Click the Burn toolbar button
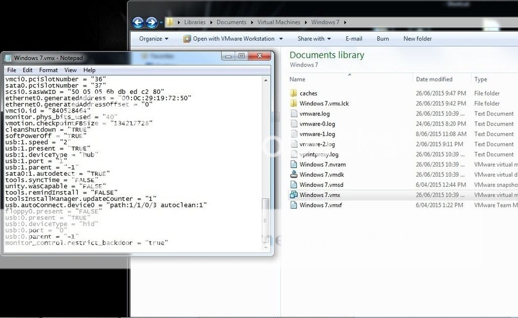Screen dimensions: 518x318 [382, 38]
